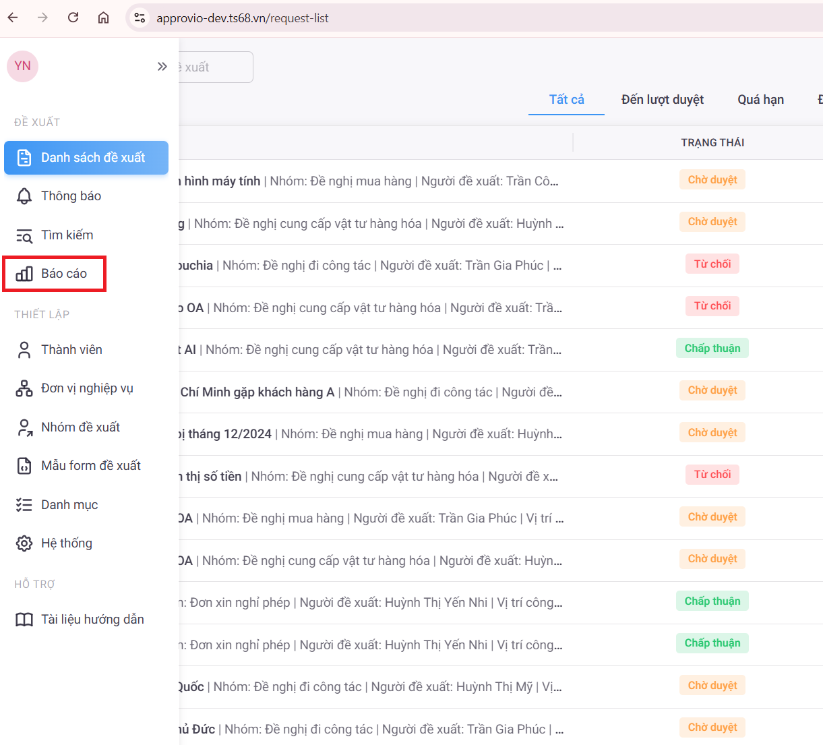The height and width of the screenshot is (745, 823).
Task: Click the Báo cáo chart icon
Action: (24, 274)
